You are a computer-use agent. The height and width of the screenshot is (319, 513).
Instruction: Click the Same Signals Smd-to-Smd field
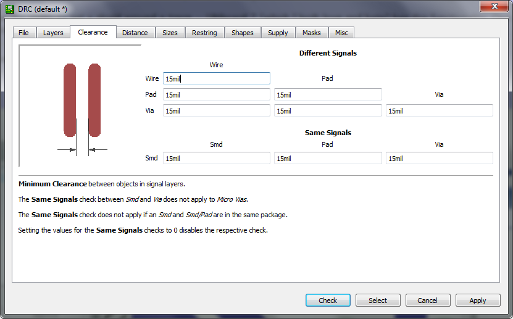(217, 158)
